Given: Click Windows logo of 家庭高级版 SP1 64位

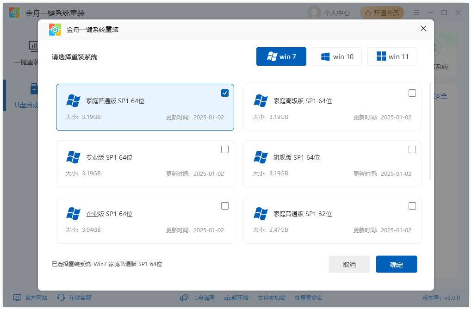Looking at the screenshot, I should [x=261, y=101].
